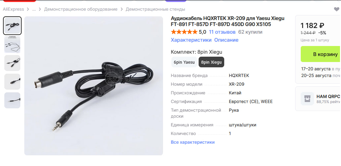
Task: Select the second thumbnail with uncoiled cable
Action: tap(12, 44)
